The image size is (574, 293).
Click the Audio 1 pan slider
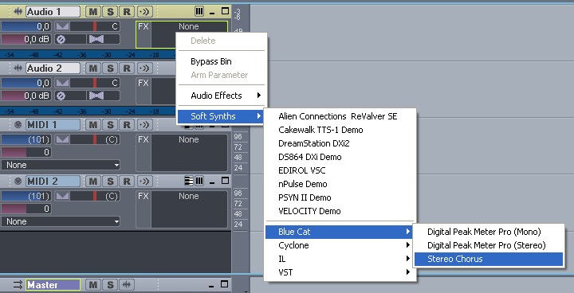coord(95,26)
